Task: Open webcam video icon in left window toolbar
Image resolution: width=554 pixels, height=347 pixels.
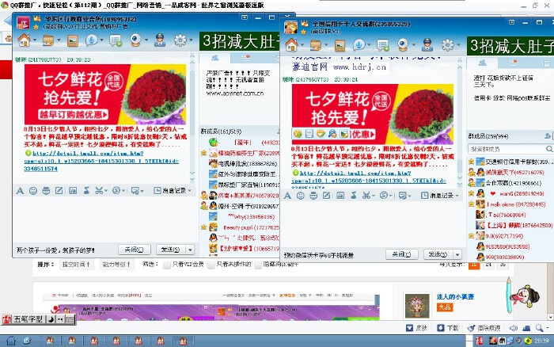Action: point(135,40)
